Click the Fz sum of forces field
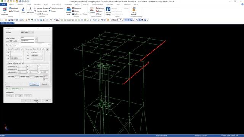This screenshot has width=244, height=137. point(16,58)
